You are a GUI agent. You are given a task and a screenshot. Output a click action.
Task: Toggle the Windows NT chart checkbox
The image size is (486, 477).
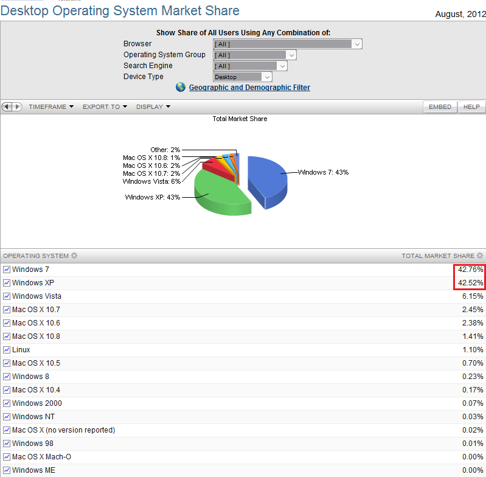click(x=7, y=417)
